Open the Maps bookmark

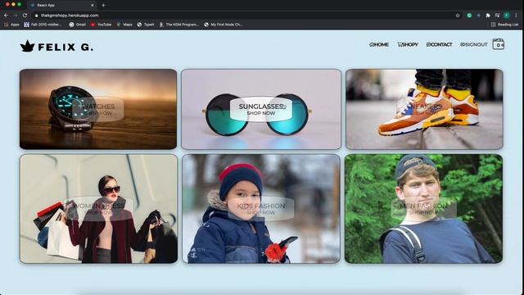pyautogui.click(x=124, y=25)
